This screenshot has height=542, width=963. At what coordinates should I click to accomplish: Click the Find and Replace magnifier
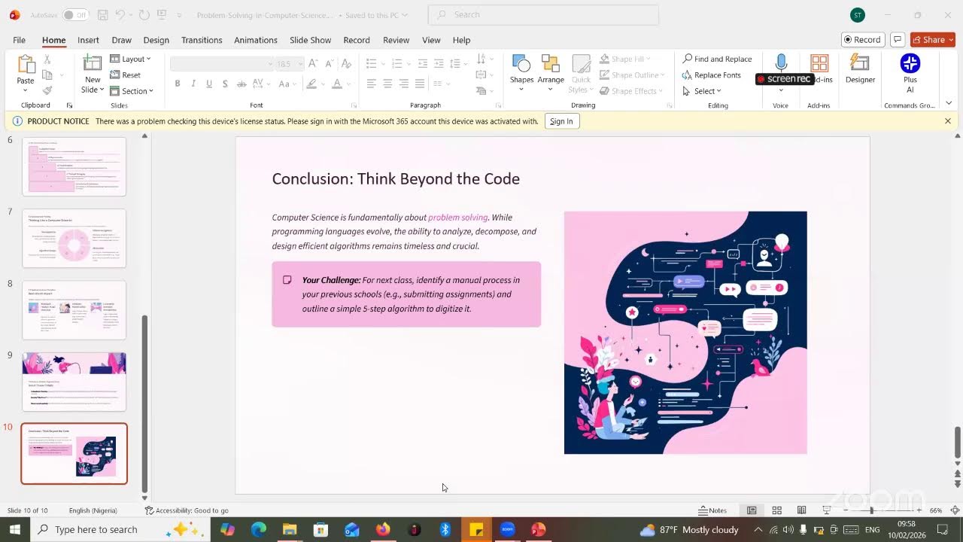(x=688, y=59)
